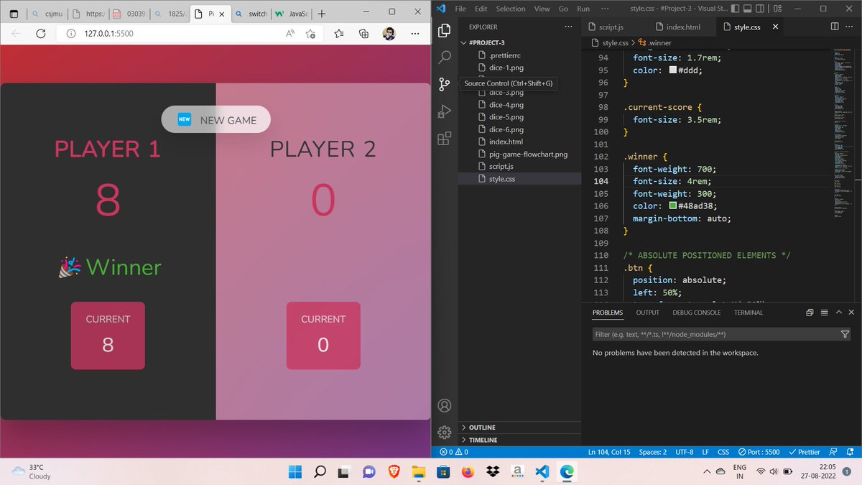
Task: Click the problems filter funnel icon
Action: (845, 334)
